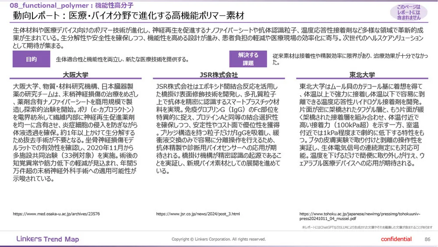438x247 pixels.
Task: Click the Osaka University description paragraph
Action: [x=76, y=132]
